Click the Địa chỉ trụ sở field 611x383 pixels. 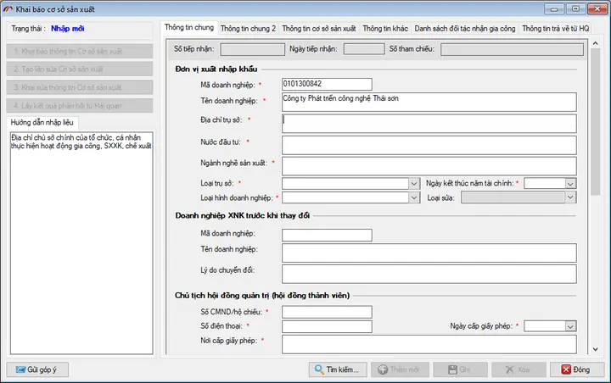click(429, 124)
